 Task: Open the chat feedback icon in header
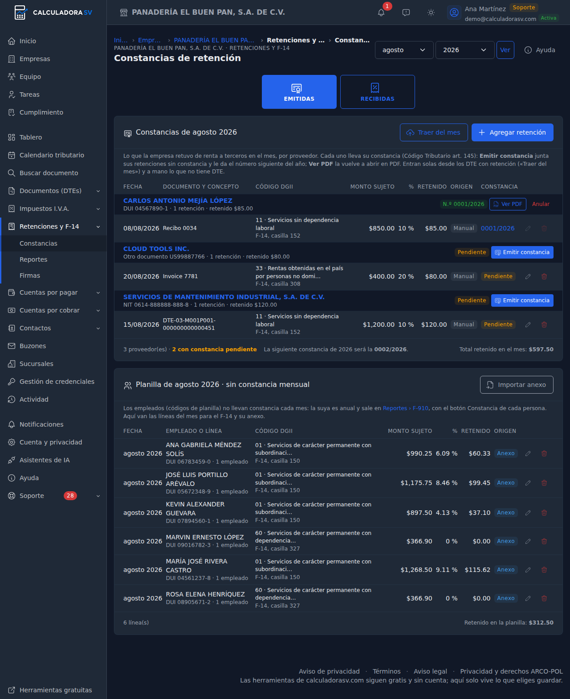click(406, 12)
